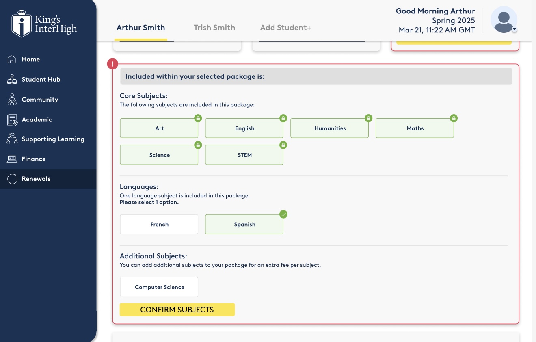Click the Home house icon in sidebar
This screenshot has width=536, height=342.
12,59
